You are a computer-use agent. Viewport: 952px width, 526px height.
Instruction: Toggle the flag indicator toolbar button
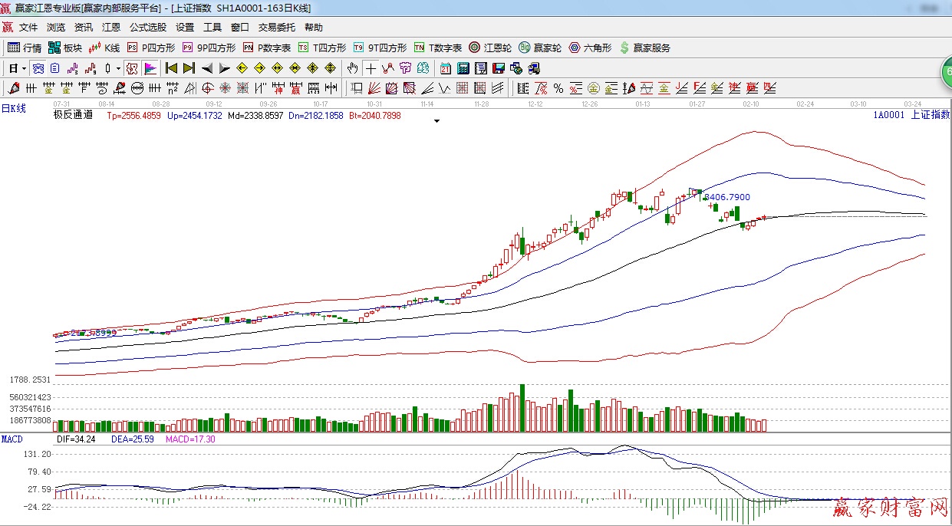point(150,68)
